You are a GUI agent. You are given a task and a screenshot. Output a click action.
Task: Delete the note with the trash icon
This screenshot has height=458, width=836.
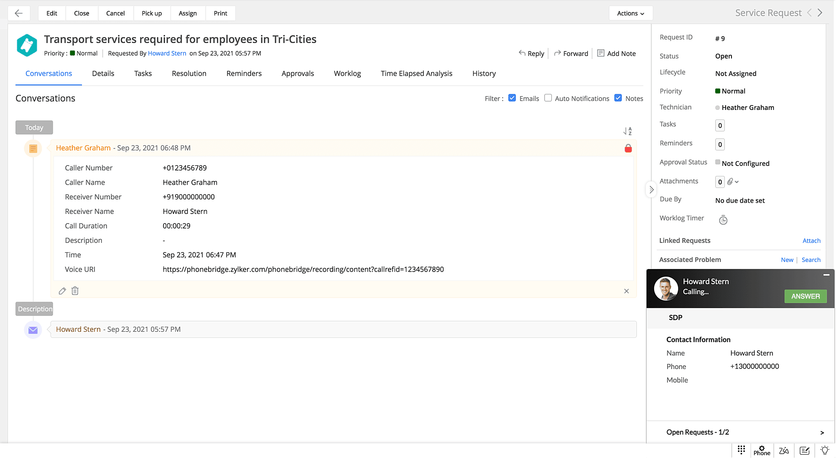(75, 291)
